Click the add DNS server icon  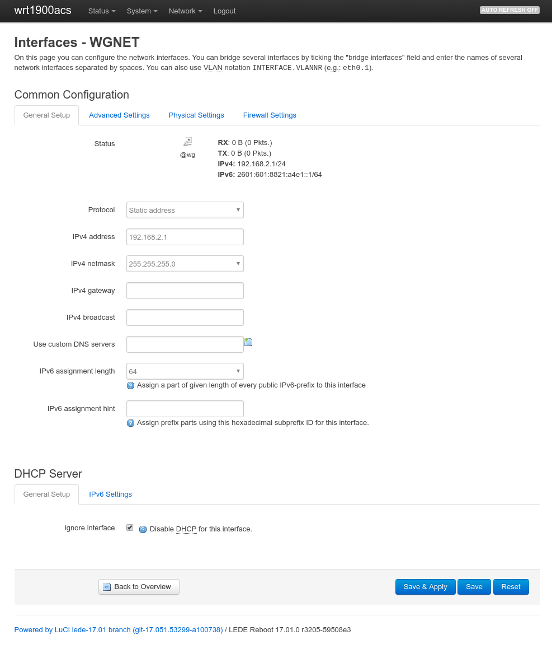[248, 342]
